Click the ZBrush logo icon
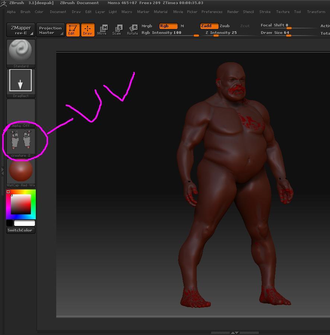 tap(4, 4)
